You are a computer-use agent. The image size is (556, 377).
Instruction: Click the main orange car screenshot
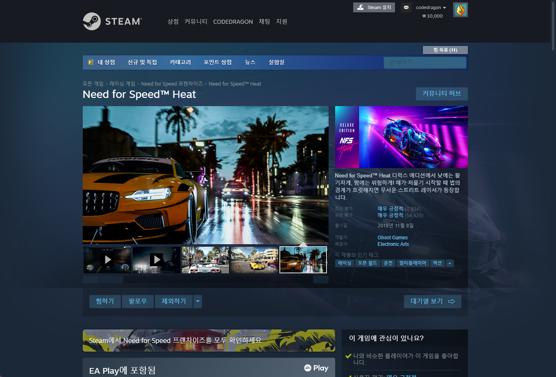click(206, 175)
